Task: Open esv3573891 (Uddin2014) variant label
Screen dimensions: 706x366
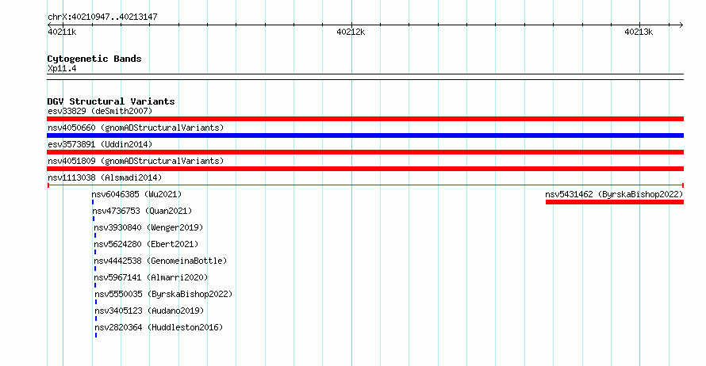Action: (100, 144)
